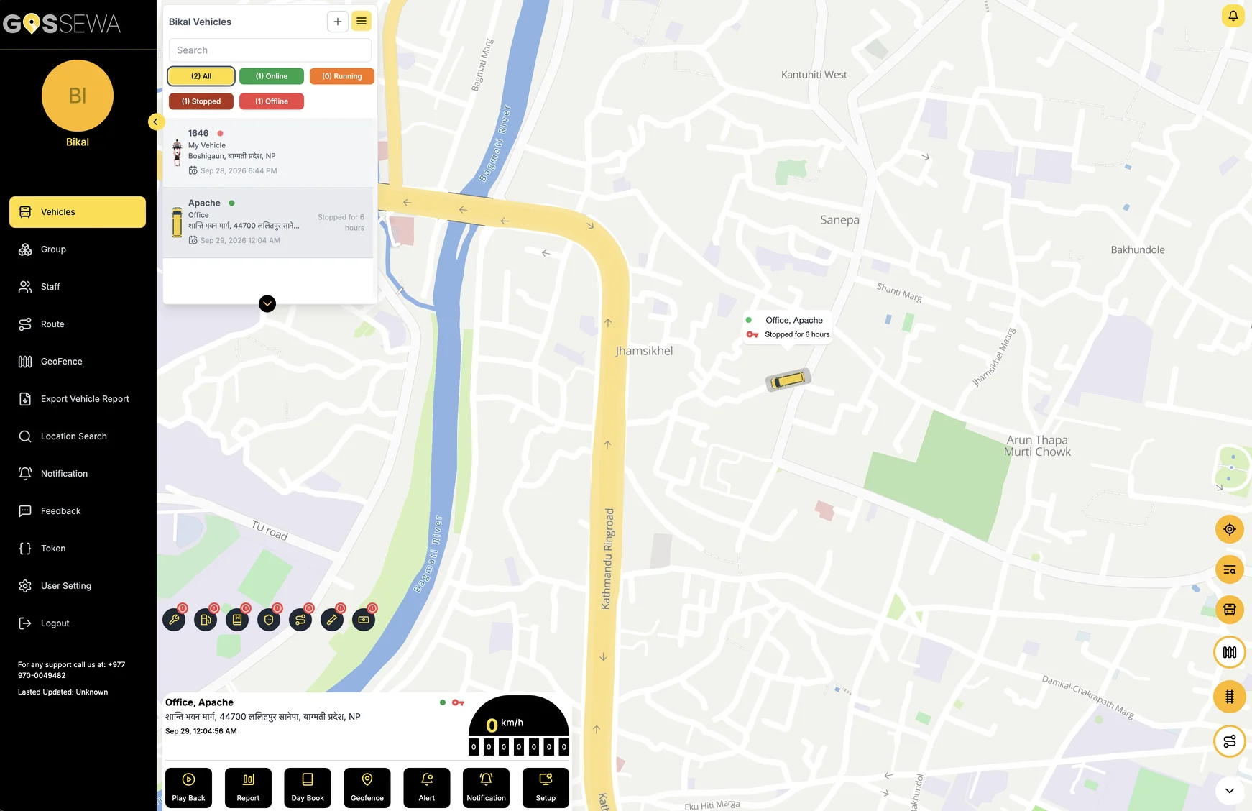Open the bookmark book shortcut icon

[237, 620]
